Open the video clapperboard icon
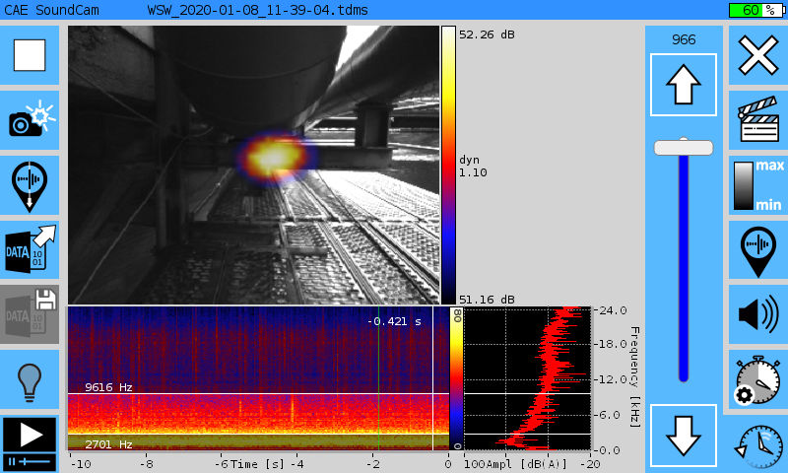788x473 pixels. click(x=757, y=119)
